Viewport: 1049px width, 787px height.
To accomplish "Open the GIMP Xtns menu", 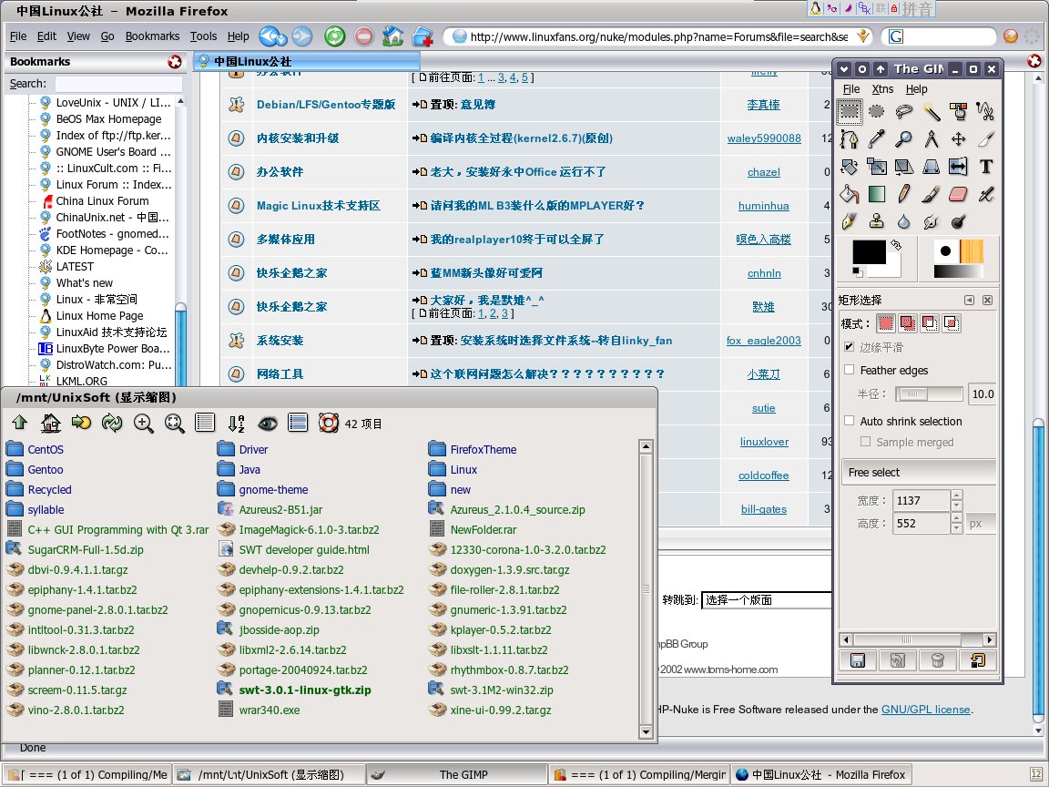I will [882, 89].
